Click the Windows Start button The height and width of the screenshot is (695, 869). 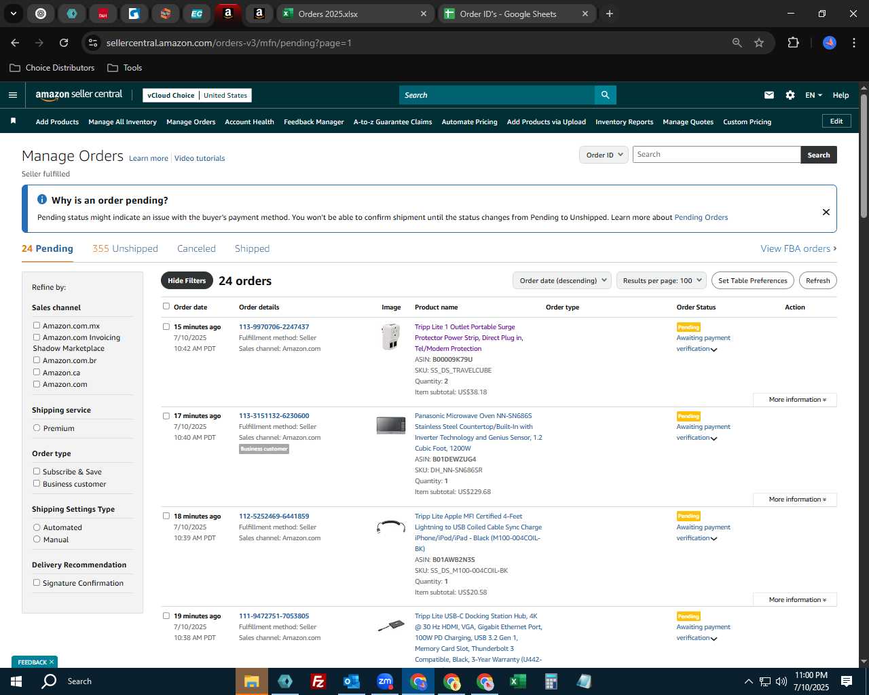pos(16,681)
